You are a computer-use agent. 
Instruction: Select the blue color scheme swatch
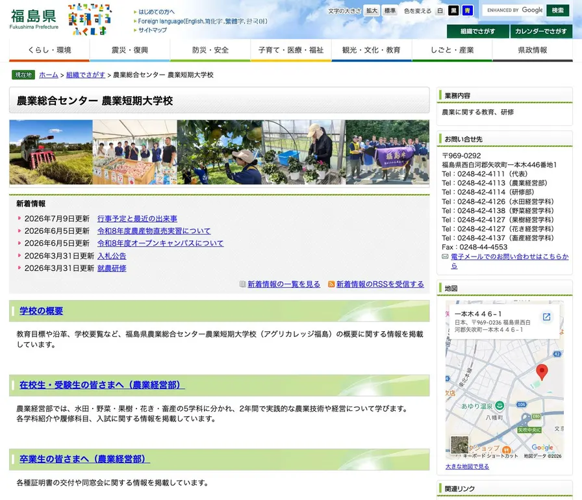(467, 10)
